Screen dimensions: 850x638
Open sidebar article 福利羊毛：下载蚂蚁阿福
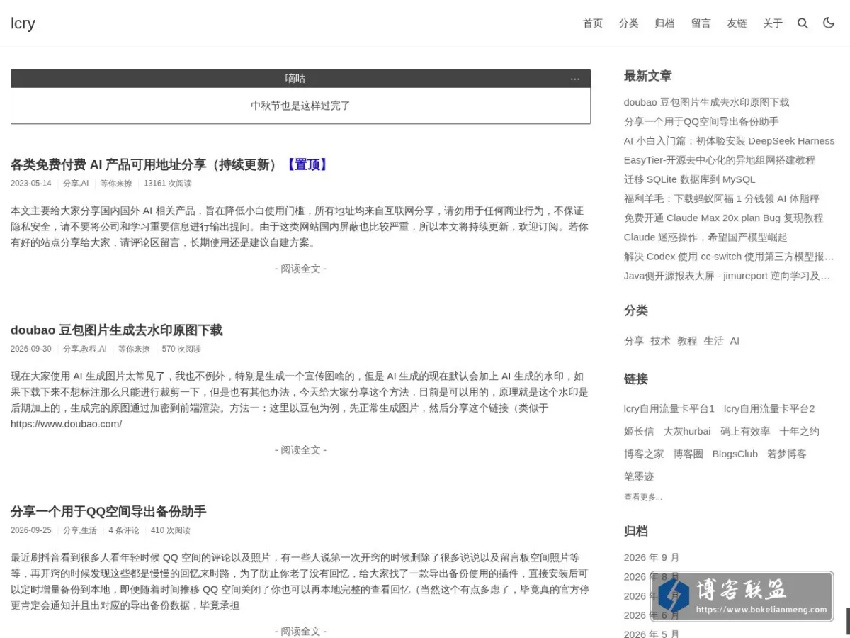click(722, 198)
